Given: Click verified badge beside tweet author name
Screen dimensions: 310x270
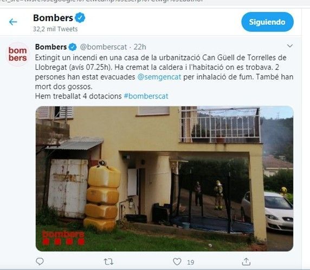Looking at the screenshot, I should 73,47.
